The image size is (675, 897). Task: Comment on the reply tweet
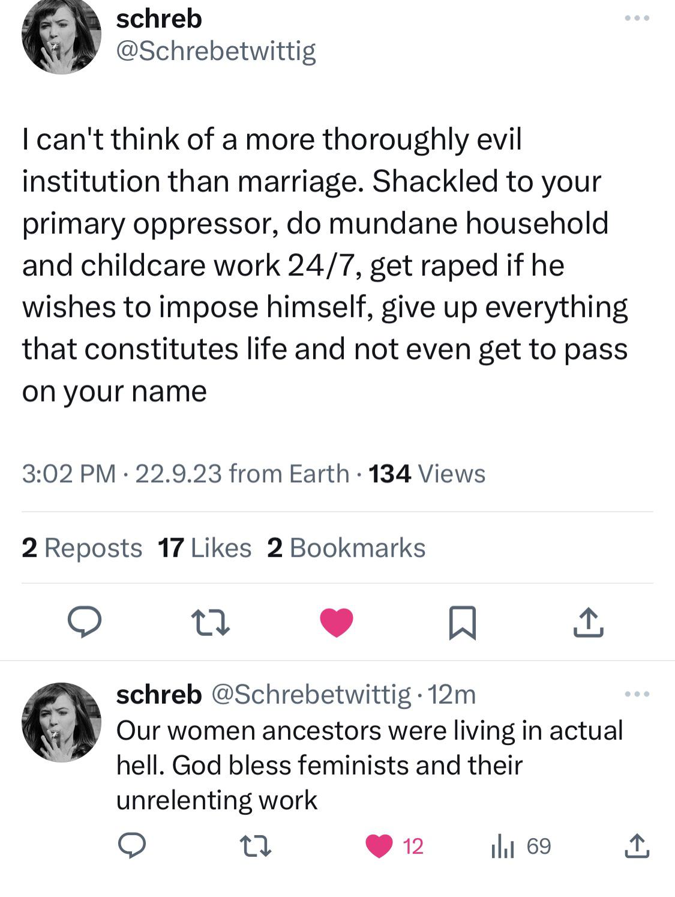click(131, 846)
